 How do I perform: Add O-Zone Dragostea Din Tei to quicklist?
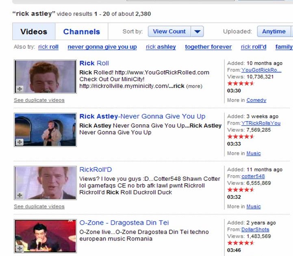click(x=20, y=248)
